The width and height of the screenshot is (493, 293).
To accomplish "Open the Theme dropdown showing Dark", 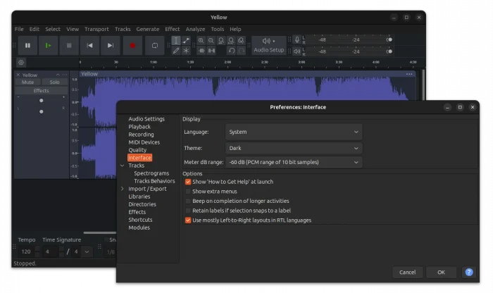I will [x=294, y=149].
